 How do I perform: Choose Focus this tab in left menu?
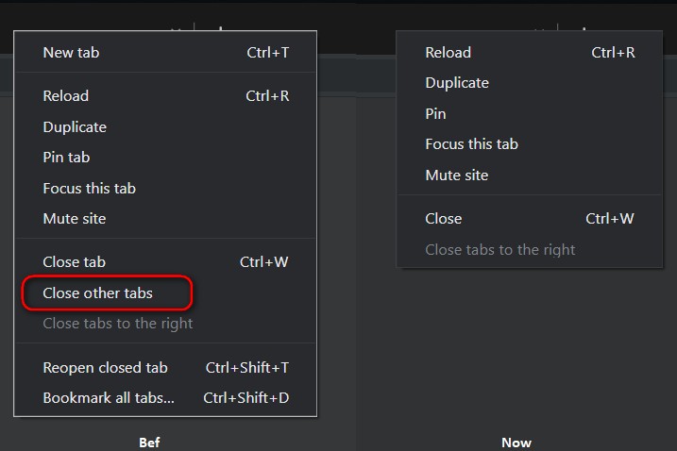165,188
